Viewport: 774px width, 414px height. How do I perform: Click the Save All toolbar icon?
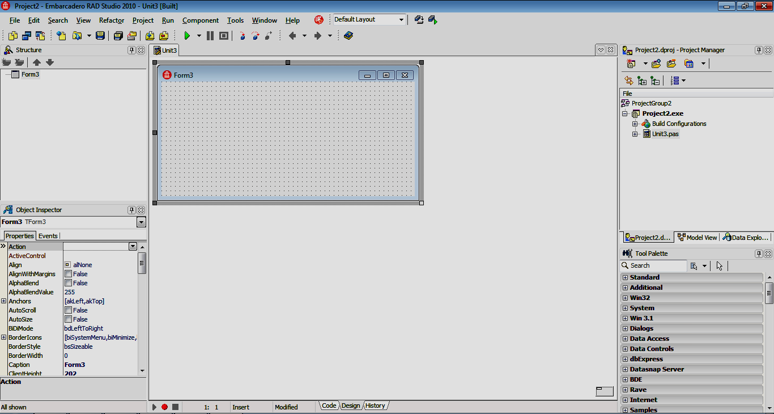coord(118,36)
